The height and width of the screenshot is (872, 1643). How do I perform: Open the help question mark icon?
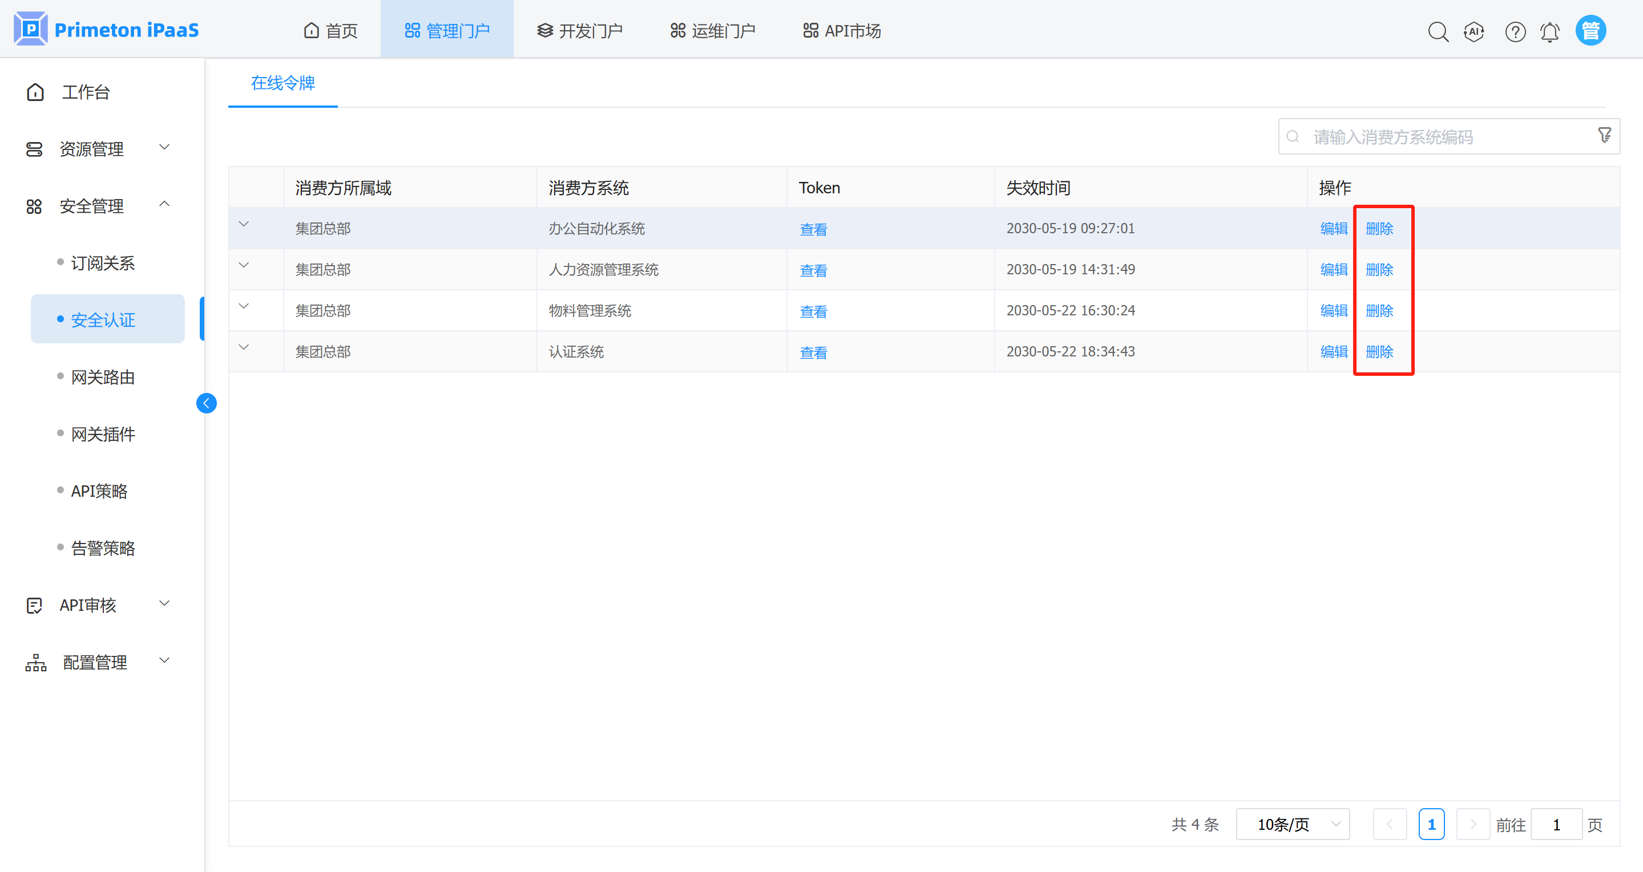point(1515,31)
